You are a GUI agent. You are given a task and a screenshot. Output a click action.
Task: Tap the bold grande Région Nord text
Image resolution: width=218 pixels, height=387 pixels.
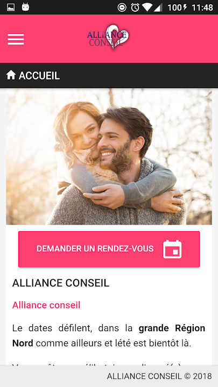pyautogui.click(x=172, y=328)
